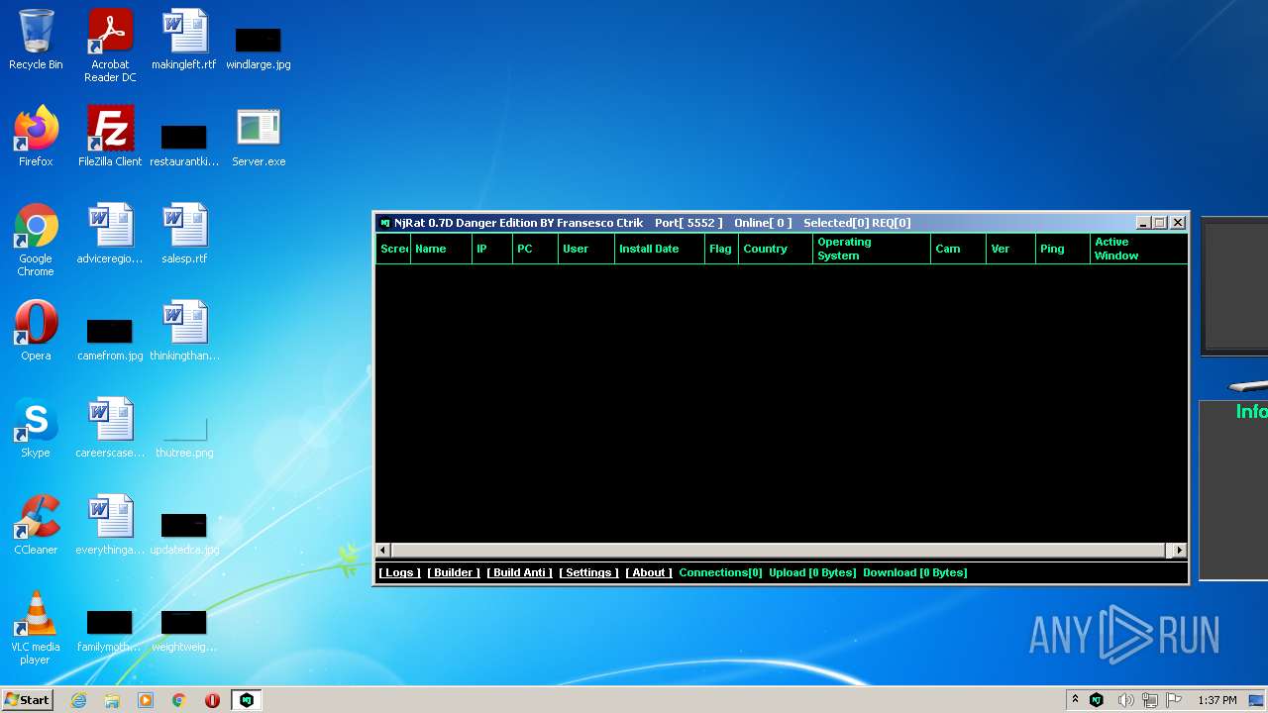Open the Build Anti menu
The height and width of the screenshot is (713, 1268).
[x=520, y=572]
